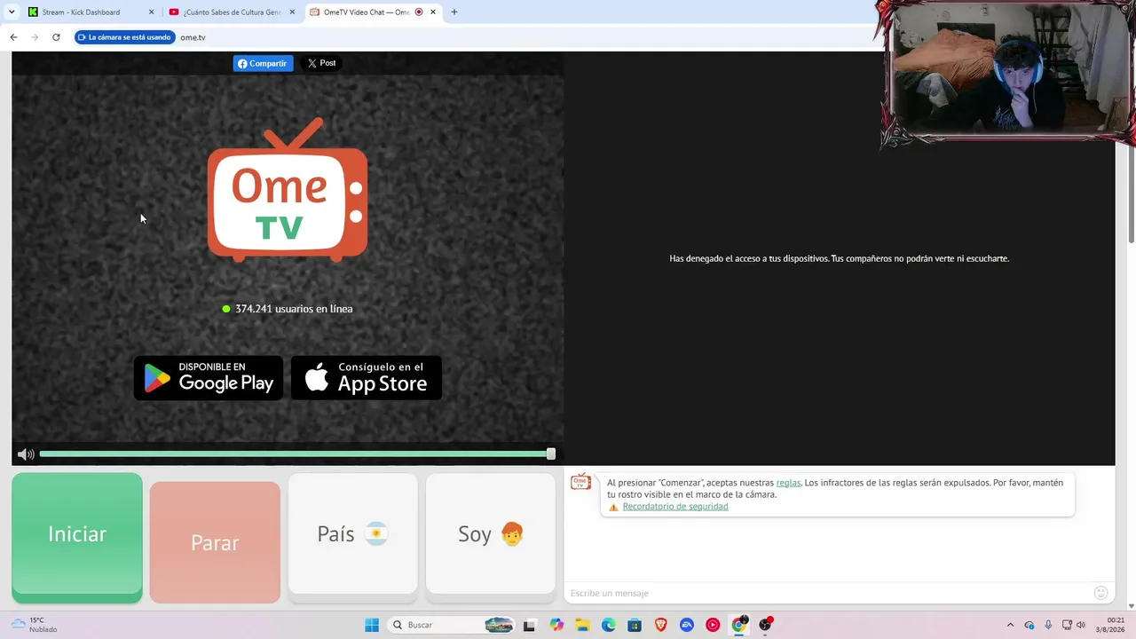This screenshot has width=1136, height=639.
Task: Close the Cultura General YouTube tab
Action: tap(292, 12)
